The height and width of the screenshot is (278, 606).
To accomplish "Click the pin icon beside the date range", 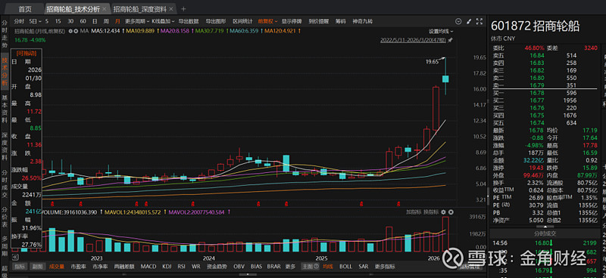I will tap(450, 40).
